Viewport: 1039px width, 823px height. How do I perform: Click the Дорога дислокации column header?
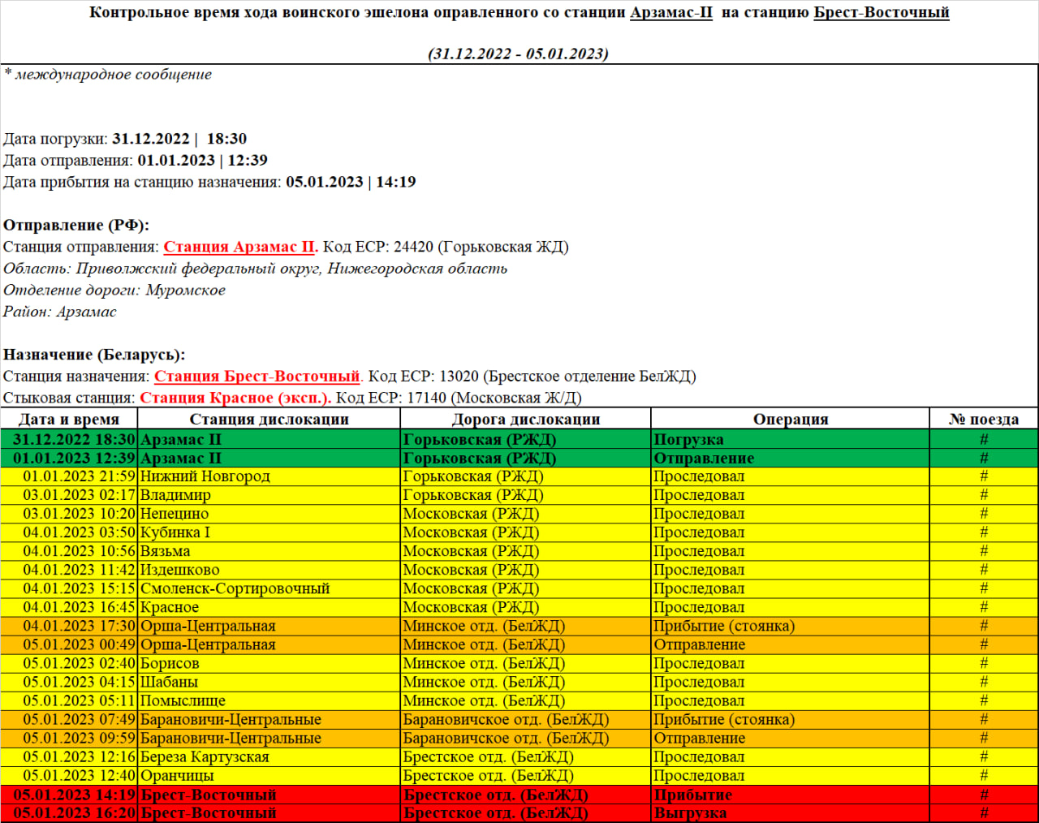(x=525, y=419)
